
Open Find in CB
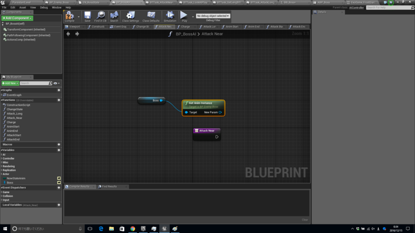[x=100, y=17]
